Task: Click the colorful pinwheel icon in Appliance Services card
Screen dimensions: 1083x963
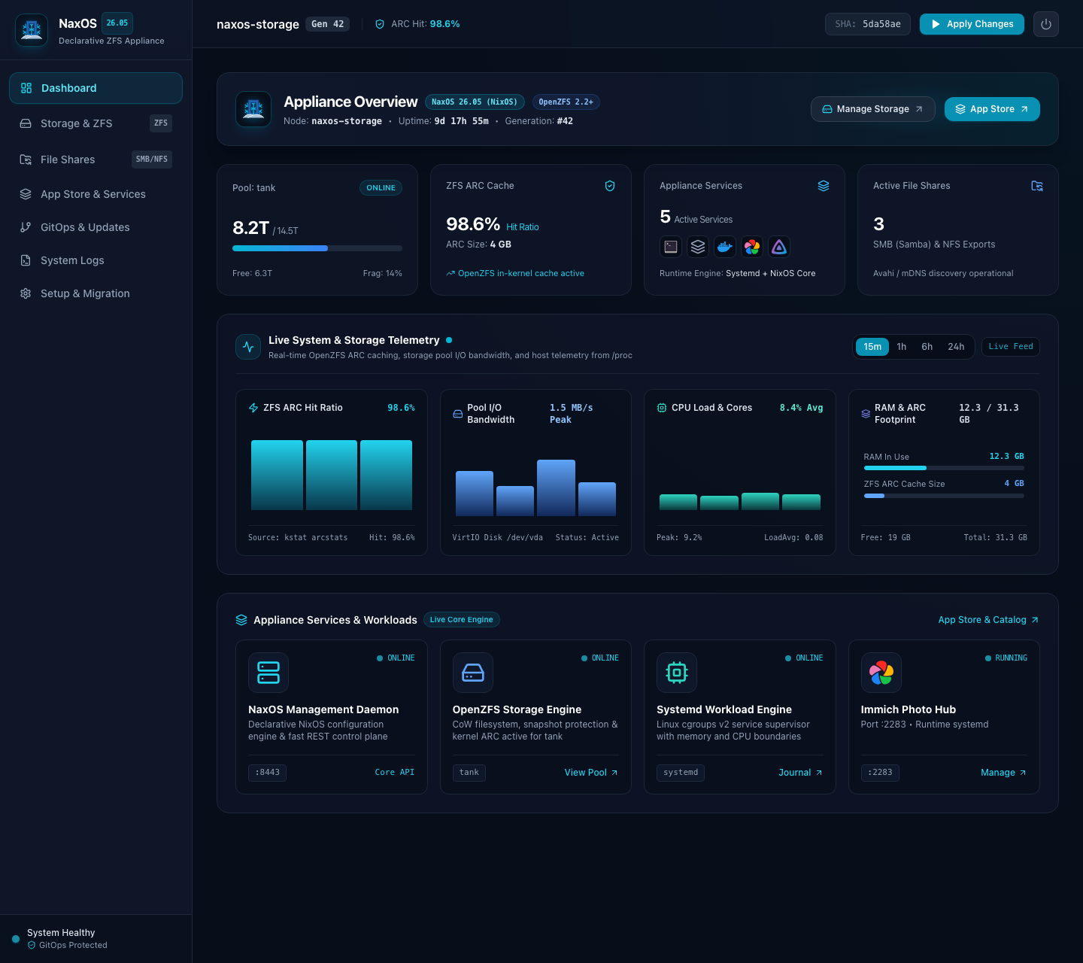Action: (x=752, y=247)
